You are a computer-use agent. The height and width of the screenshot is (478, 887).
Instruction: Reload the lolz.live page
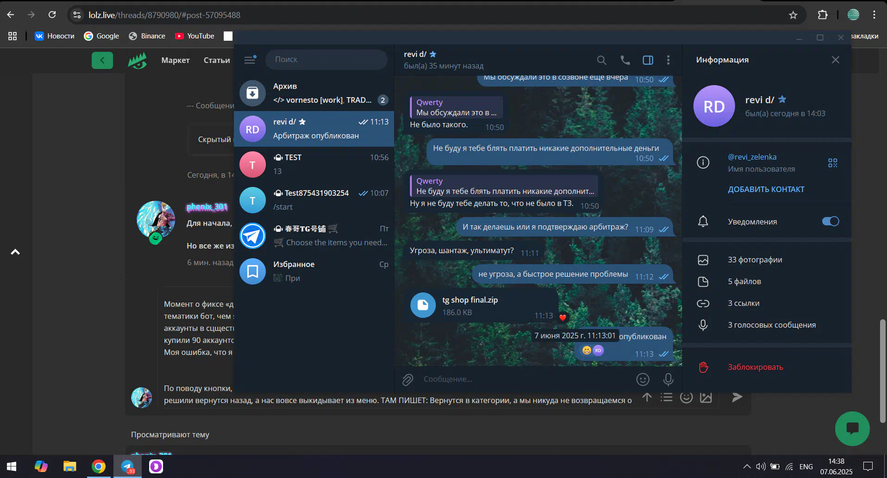[52, 15]
